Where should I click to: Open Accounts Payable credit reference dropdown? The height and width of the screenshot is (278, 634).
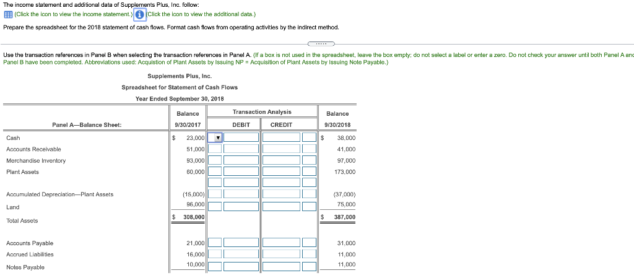(x=310, y=243)
